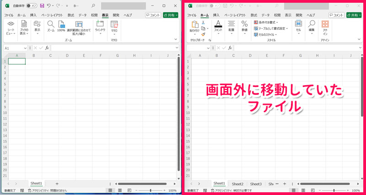Switch to 数式 tab in left window

(71, 15)
